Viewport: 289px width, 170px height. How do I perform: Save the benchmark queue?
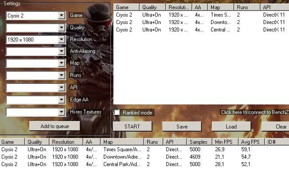tap(182, 127)
